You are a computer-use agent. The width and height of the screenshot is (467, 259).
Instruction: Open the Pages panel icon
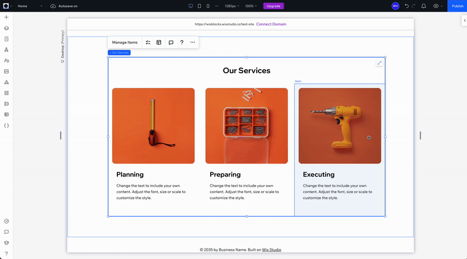click(x=6, y=39)
